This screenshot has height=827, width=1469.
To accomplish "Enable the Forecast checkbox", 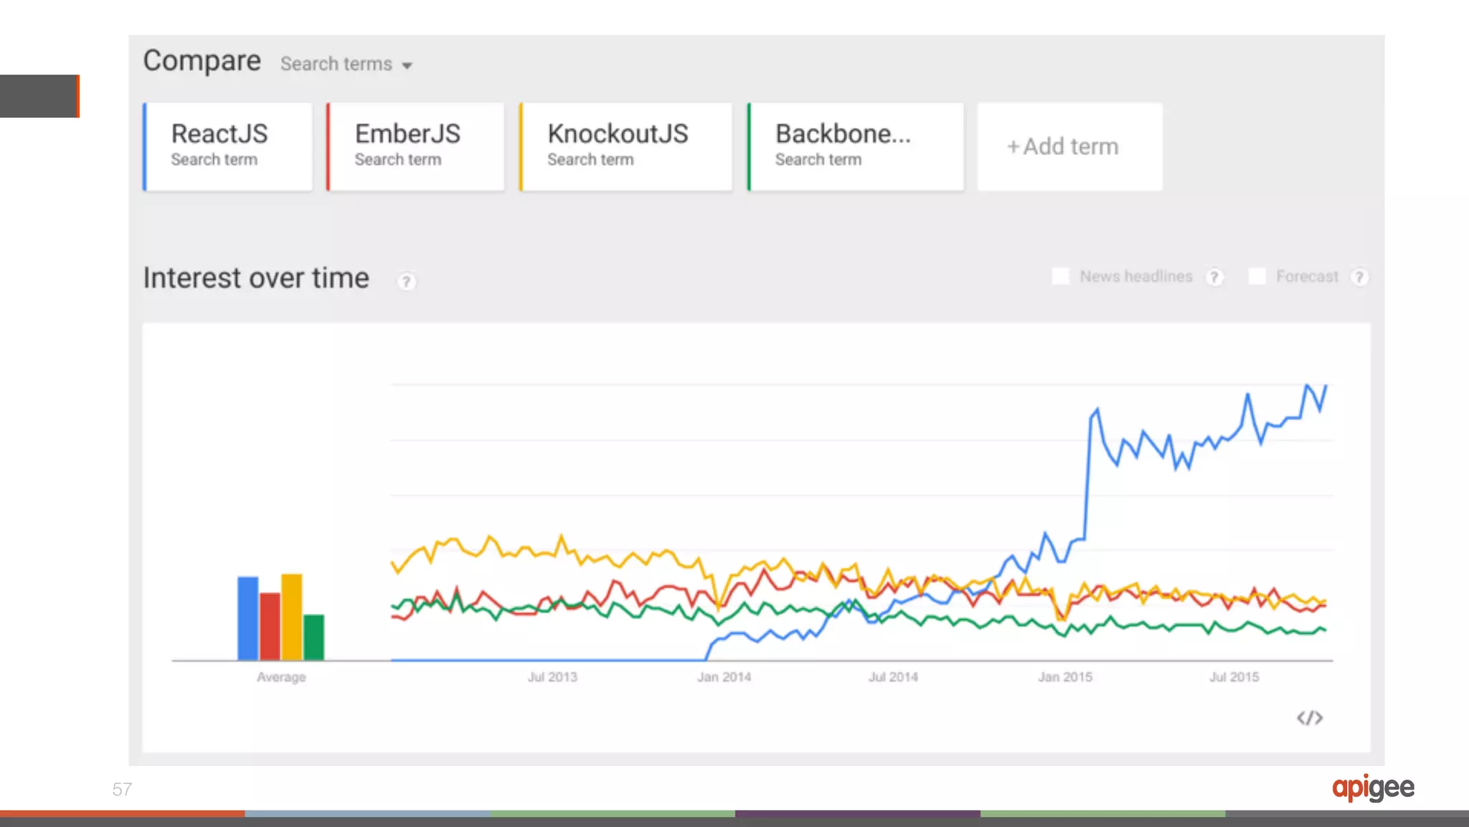I will [x=1257, y=276].
